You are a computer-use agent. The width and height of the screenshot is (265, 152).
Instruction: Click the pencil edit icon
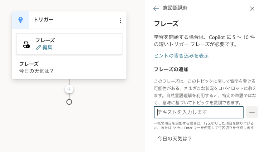(x=38, y=48)
